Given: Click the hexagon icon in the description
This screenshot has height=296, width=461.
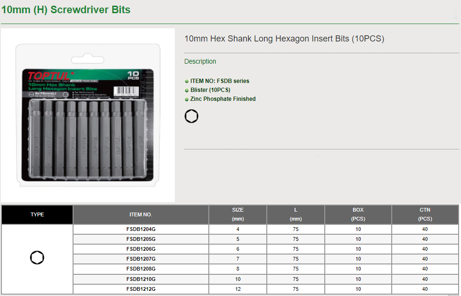Looking at the screenshot, I should click(x=191, y=116).
